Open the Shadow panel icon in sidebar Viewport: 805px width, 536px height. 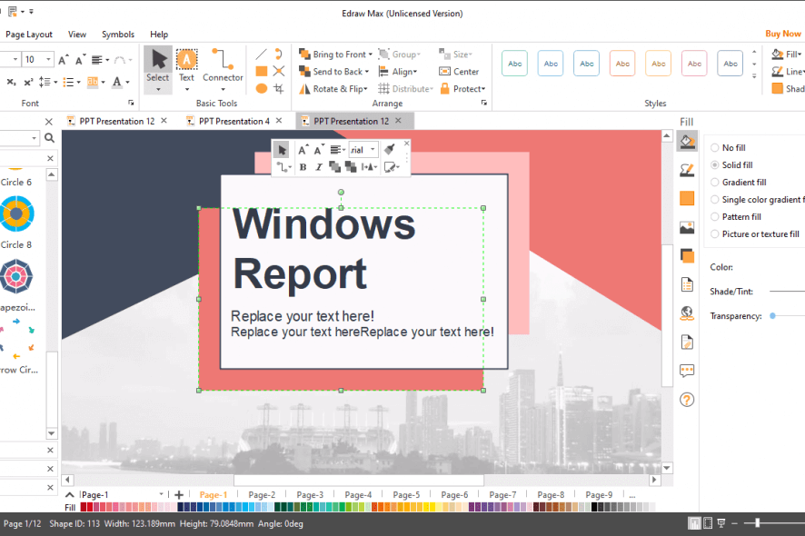point(687,198)
